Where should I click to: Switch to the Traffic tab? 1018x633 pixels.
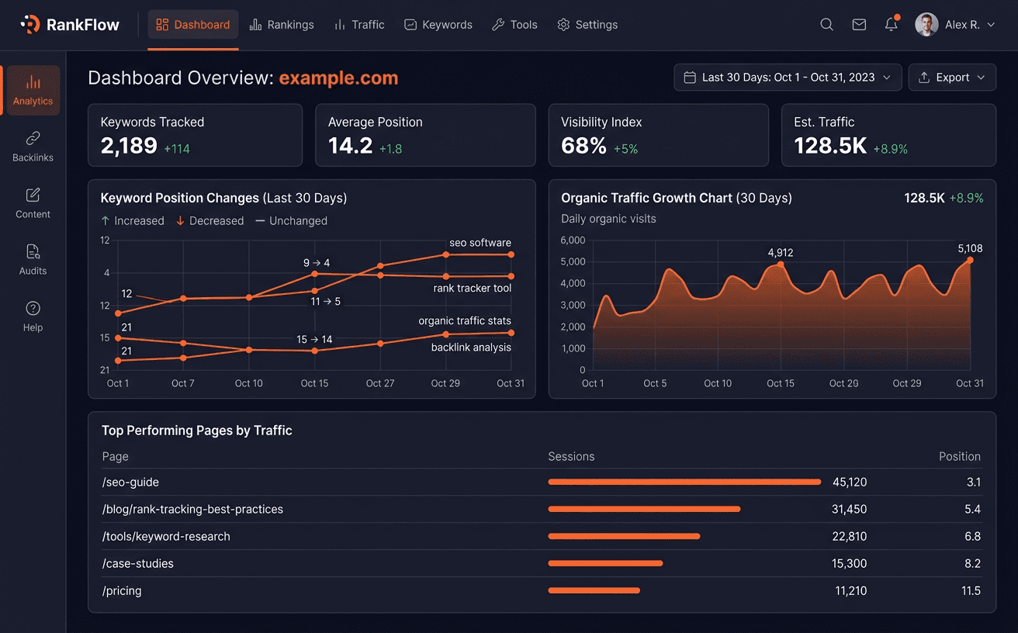(x=359, y=25)
